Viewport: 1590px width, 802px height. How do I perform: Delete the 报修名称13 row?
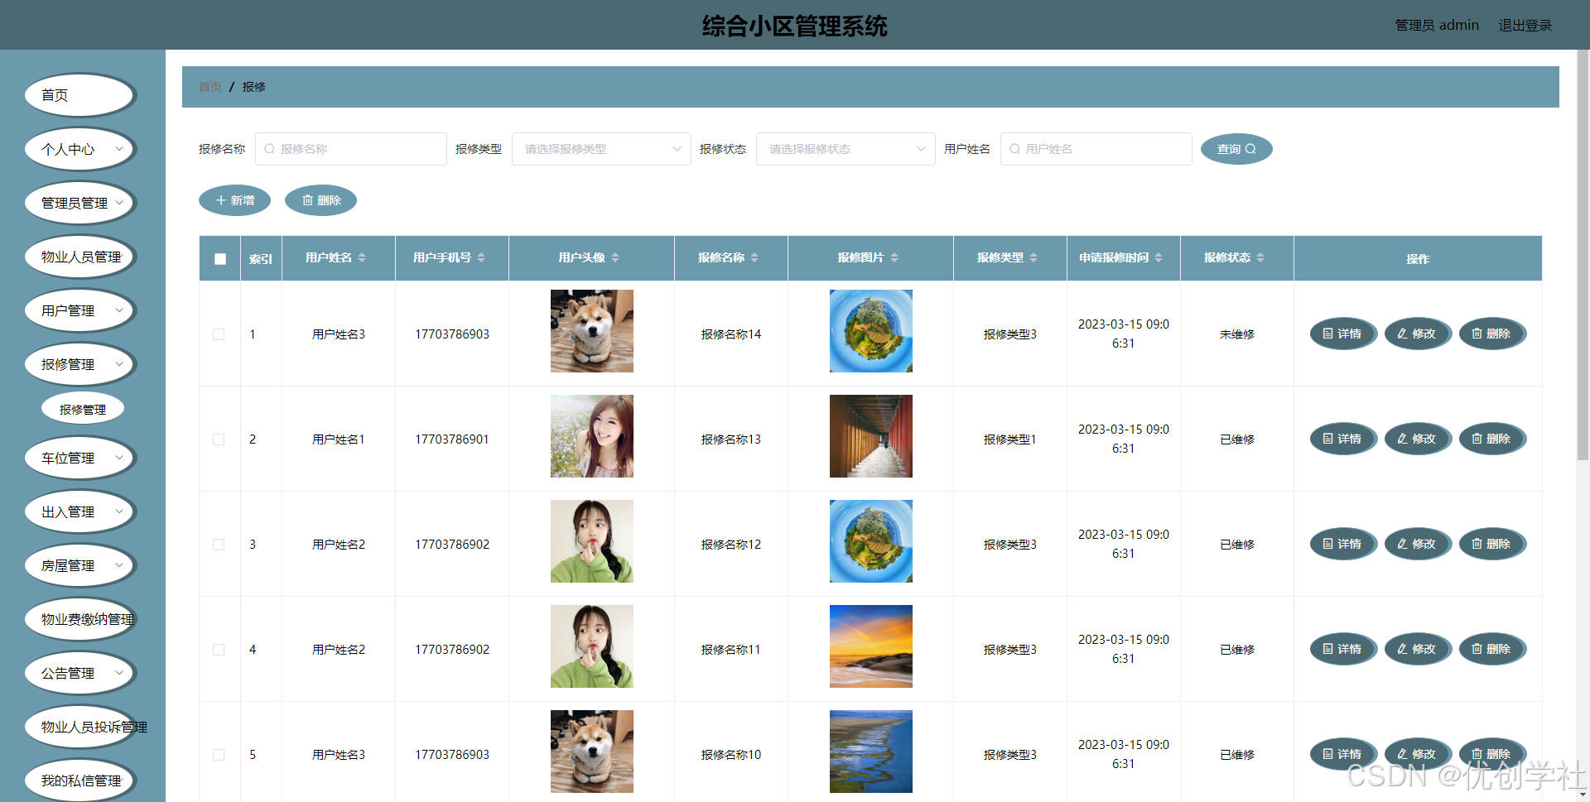[x=1491, y=439]
